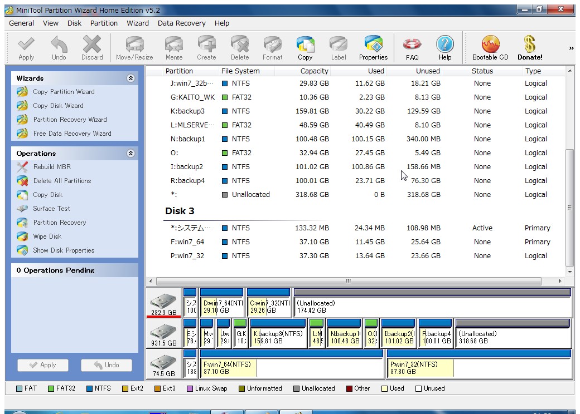Click the Apply toolbar icon
The height and width of the screenshot is (414, 580).
point(26,48)
